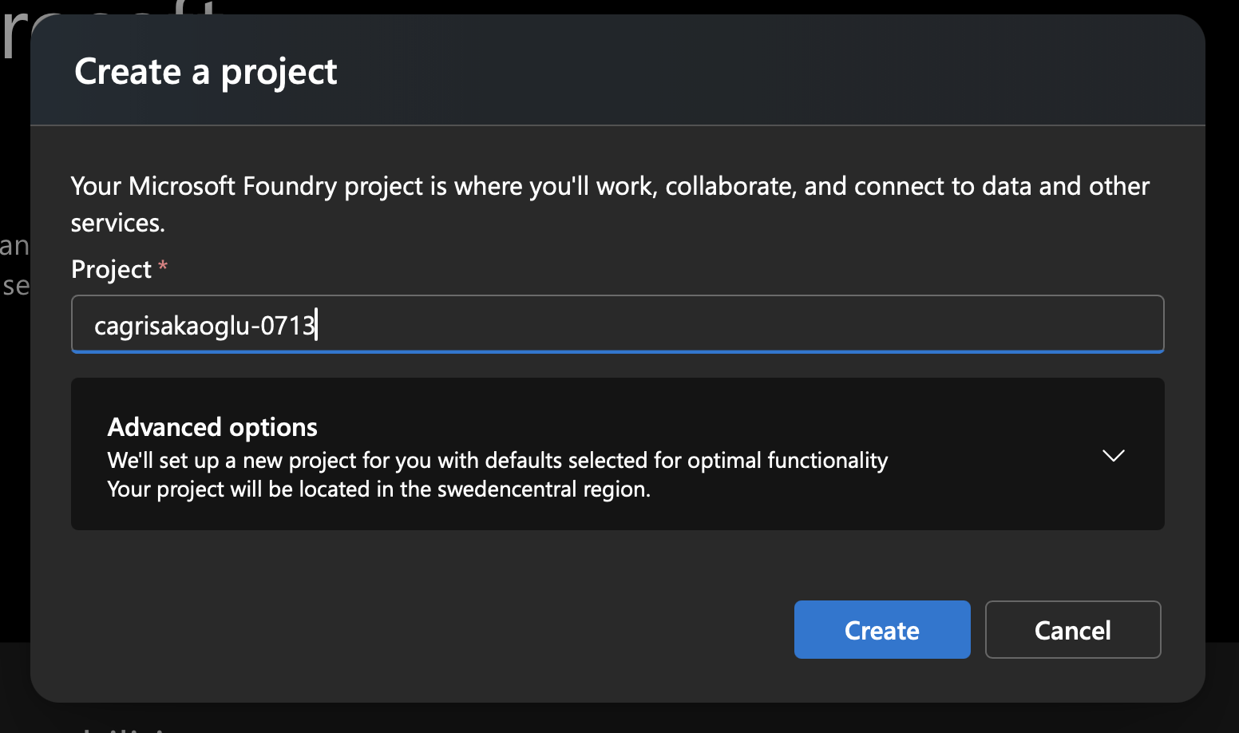
Task: Click the Create a project dialog title
Action: point(205,72)
